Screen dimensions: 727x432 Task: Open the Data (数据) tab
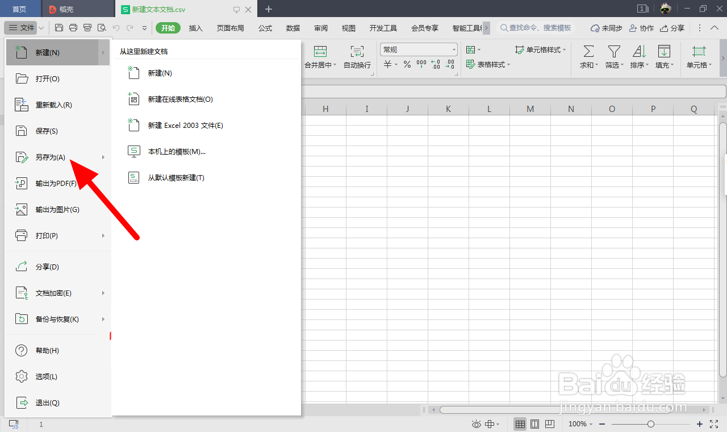293,28
